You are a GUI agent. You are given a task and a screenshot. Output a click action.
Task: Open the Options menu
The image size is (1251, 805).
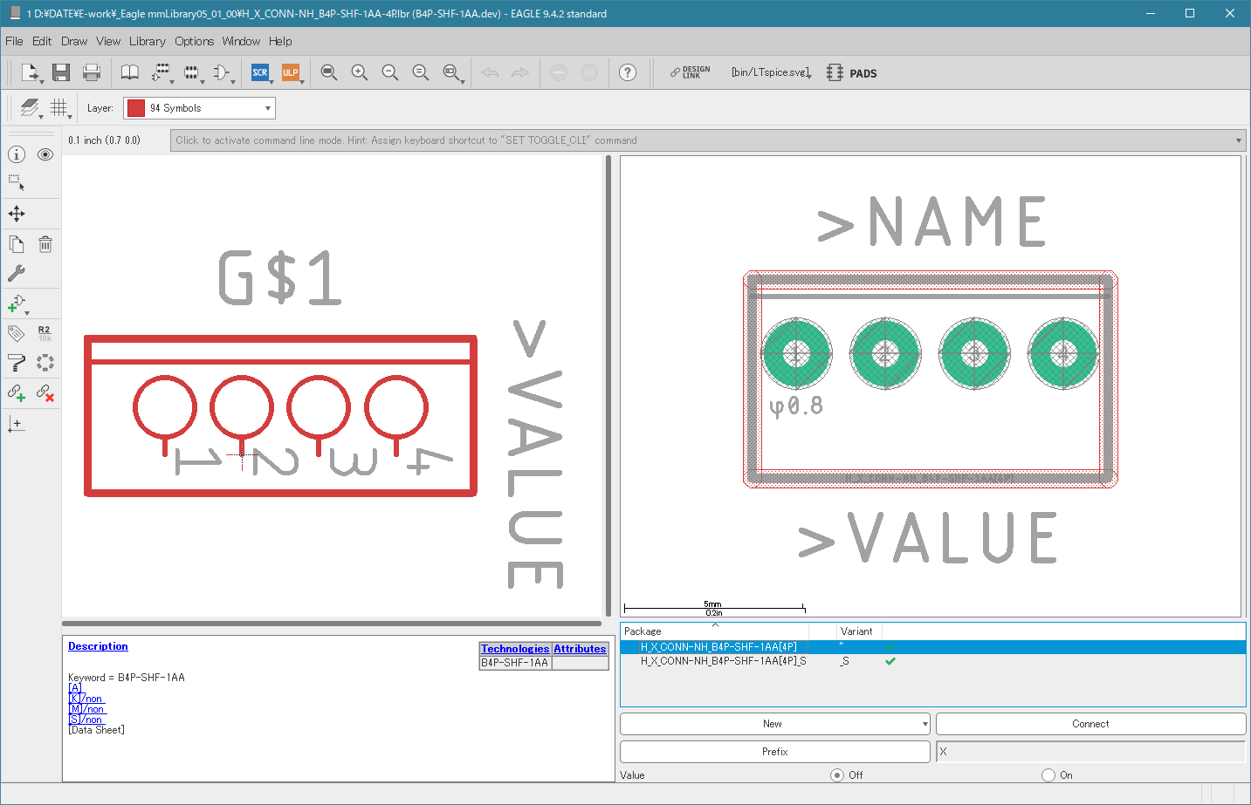pos(194,41)
